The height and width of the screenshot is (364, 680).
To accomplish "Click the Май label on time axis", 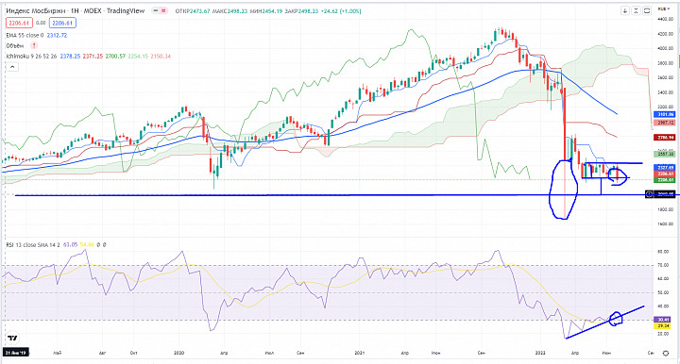I will pyautogui.click(x=58, y=354).
